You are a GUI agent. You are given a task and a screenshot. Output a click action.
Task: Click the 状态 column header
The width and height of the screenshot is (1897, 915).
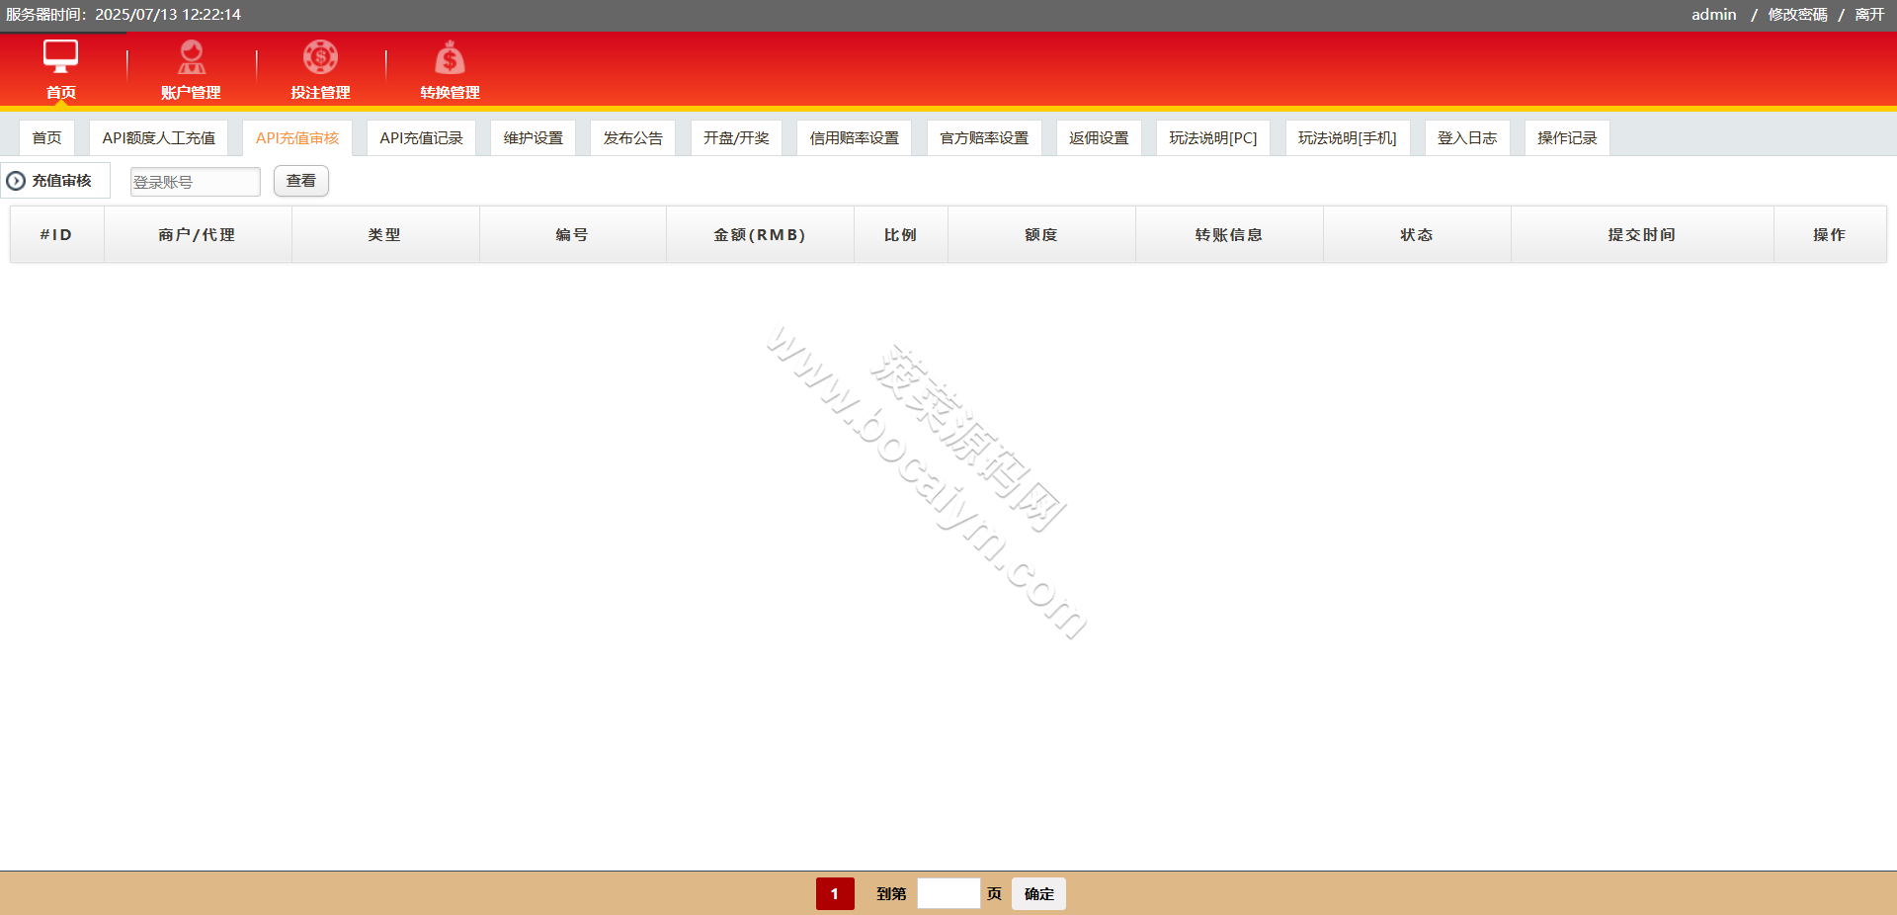[x=1417, y=234]
